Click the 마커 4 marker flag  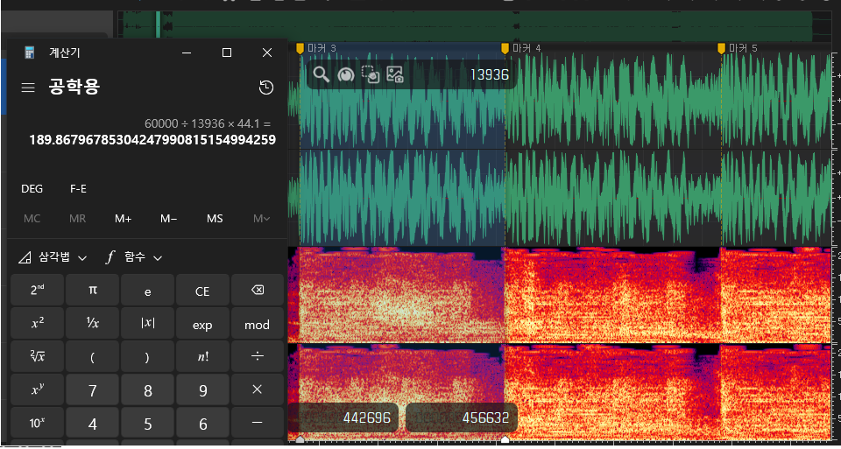[505, 49]
